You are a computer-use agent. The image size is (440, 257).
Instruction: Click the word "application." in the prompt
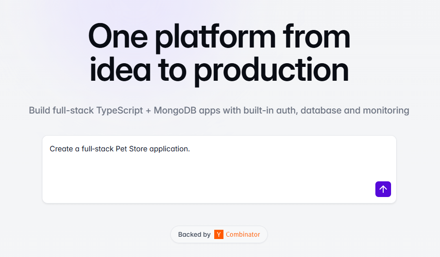(169, 149)
